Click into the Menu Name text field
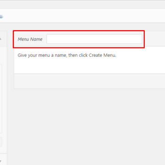 coord(94,39)
